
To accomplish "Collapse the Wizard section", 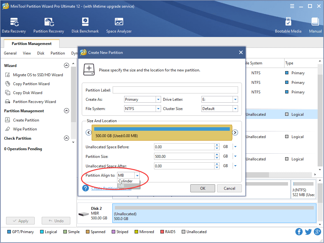I will pos(66,65).
